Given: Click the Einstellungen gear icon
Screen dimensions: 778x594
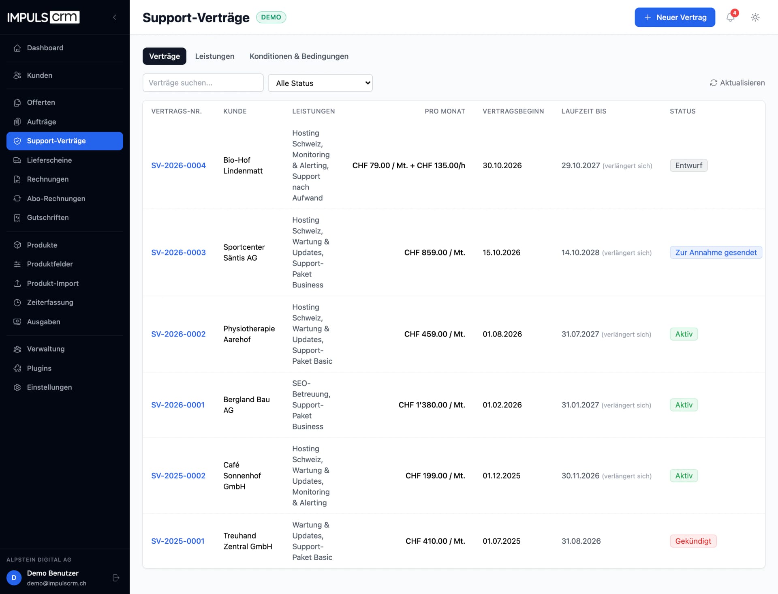Looking at the screenshot, I should 17,387.
